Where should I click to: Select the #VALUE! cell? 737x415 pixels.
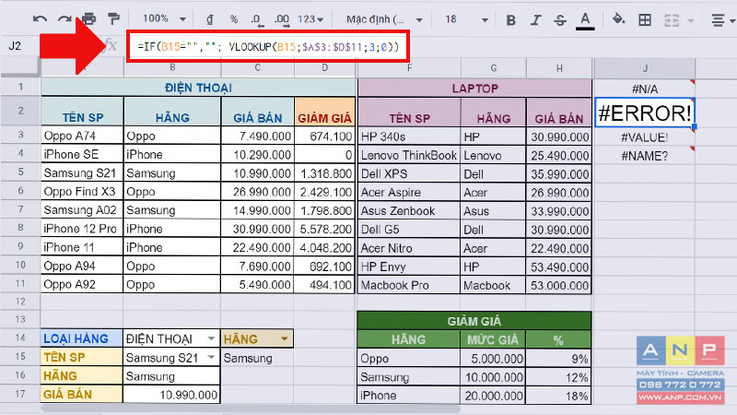click(645, 137)
